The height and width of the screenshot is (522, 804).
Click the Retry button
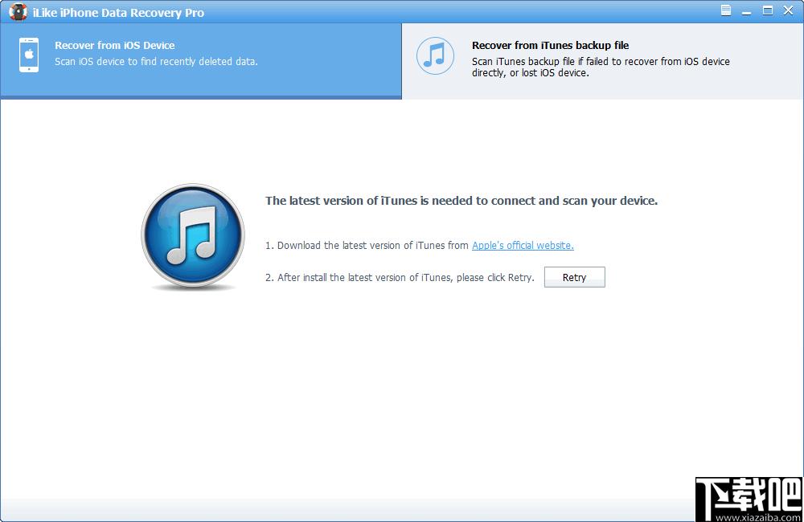[574, 277]
